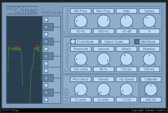
Task: Click the Pitch Bend label button
Action: pyautogui.click(x=81, y=79)
